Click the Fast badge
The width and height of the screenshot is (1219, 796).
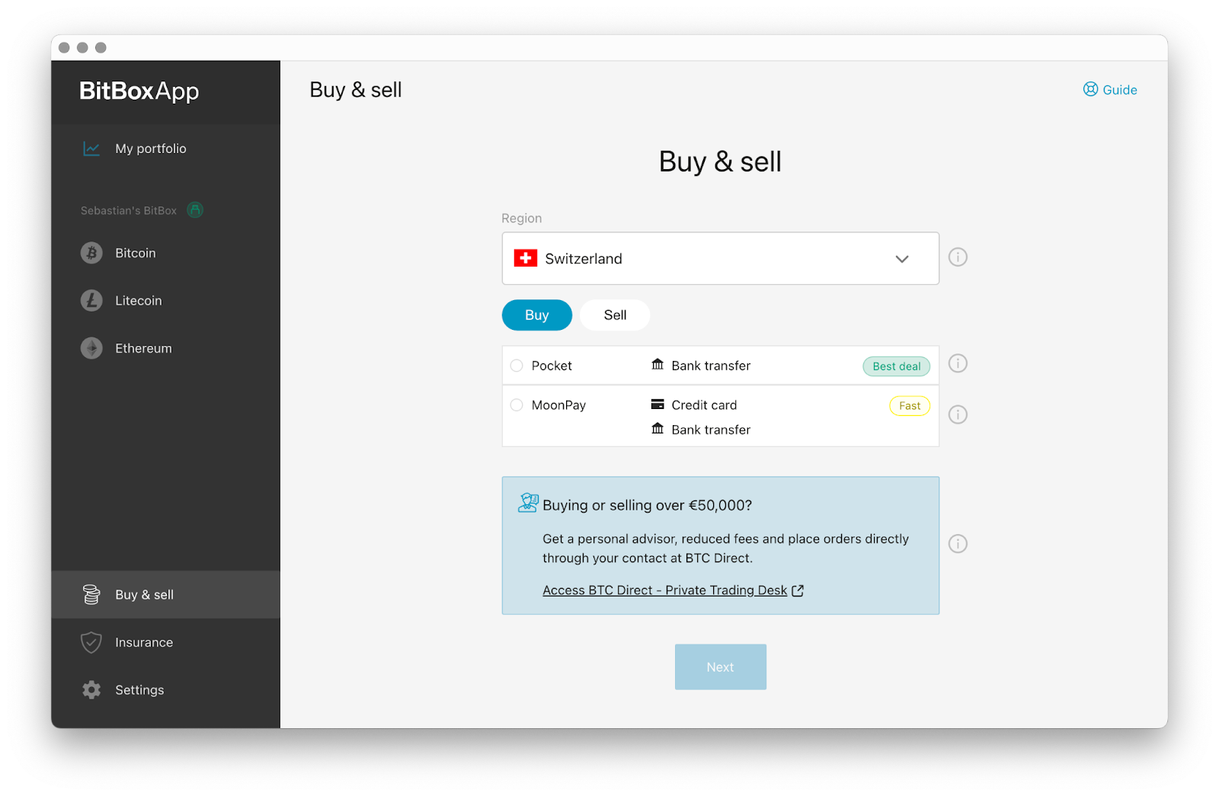point(910,406)
